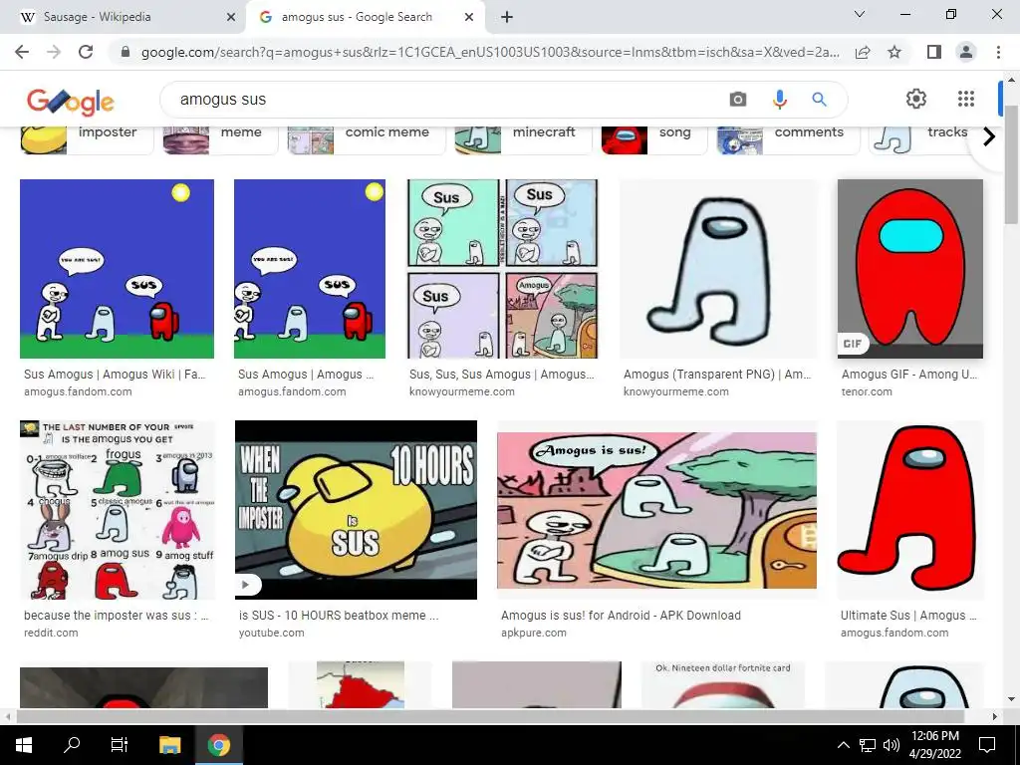Screen dimensions: 1020x765
Task: Open Ultimate Sus red amogus image
Action: click(910, 510)
